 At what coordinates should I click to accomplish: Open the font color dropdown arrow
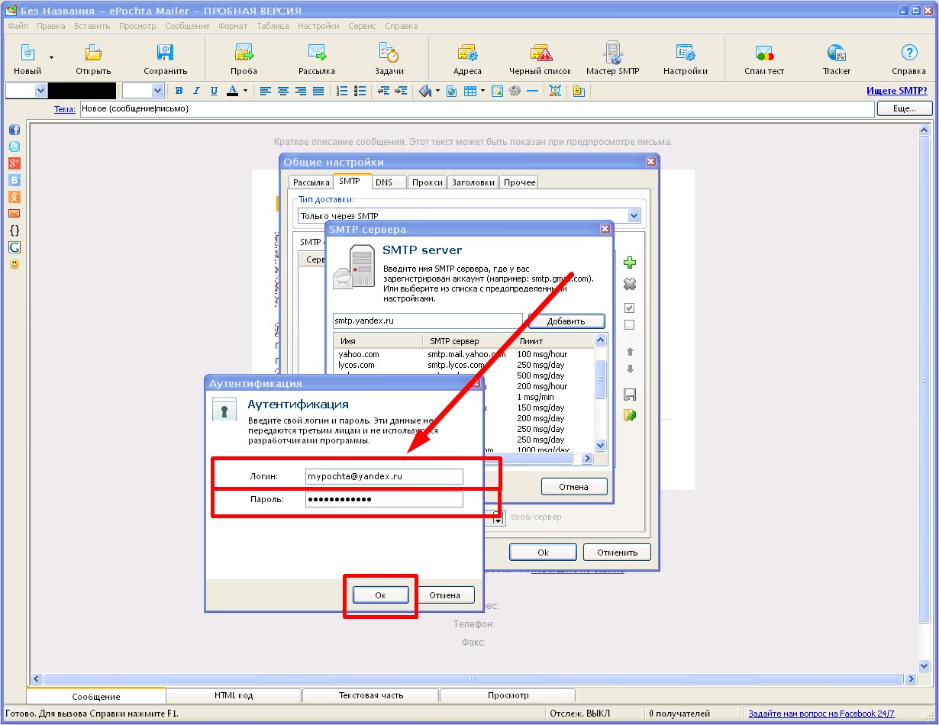pyautogui.click(x=245, y=91)
